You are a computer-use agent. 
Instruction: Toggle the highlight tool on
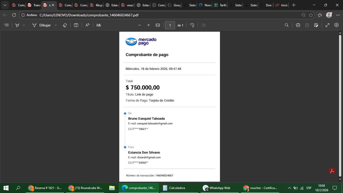(x=17, y=25)
